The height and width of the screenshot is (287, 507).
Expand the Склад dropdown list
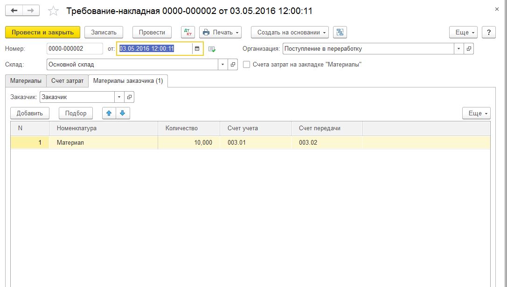tap(222, 65)
